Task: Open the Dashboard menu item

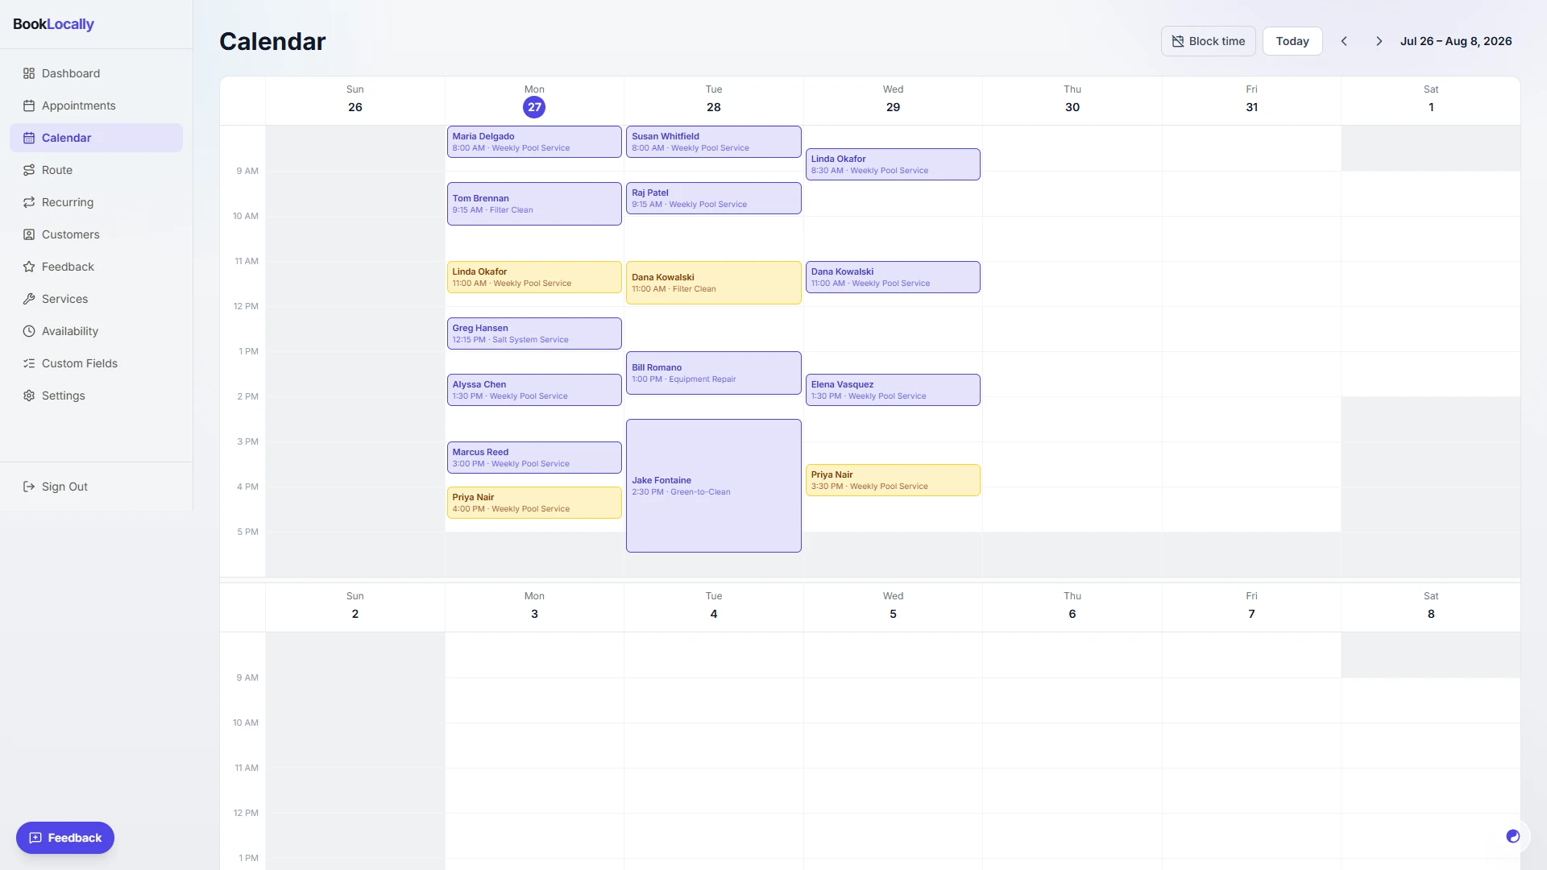Action: click(x=97, y=73)
